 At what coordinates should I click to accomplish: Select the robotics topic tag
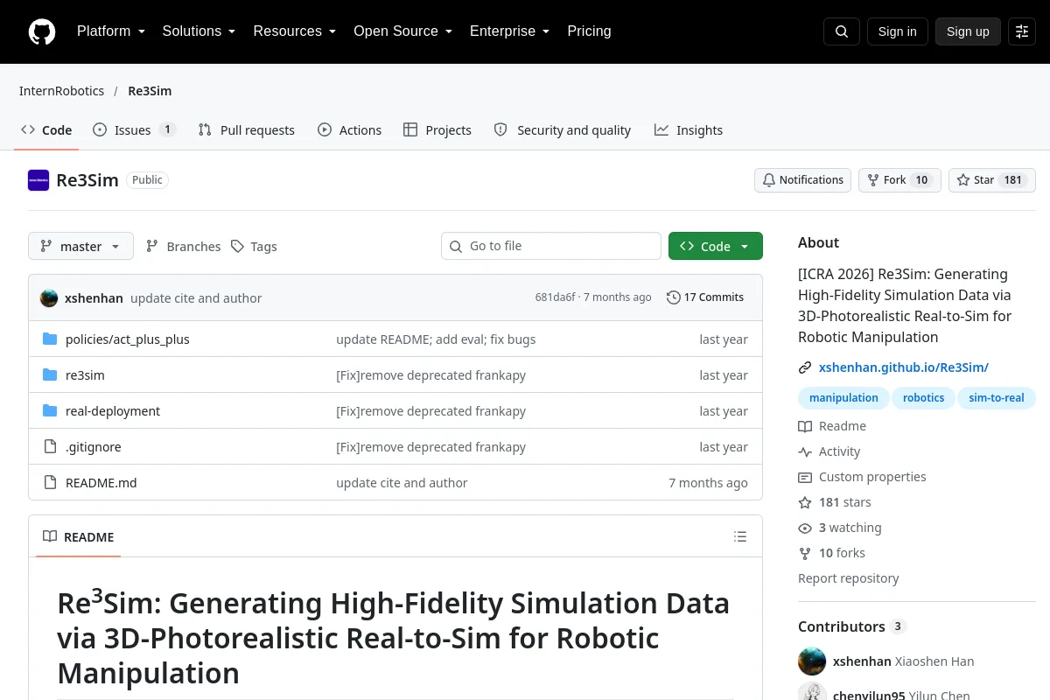(924, 398)
